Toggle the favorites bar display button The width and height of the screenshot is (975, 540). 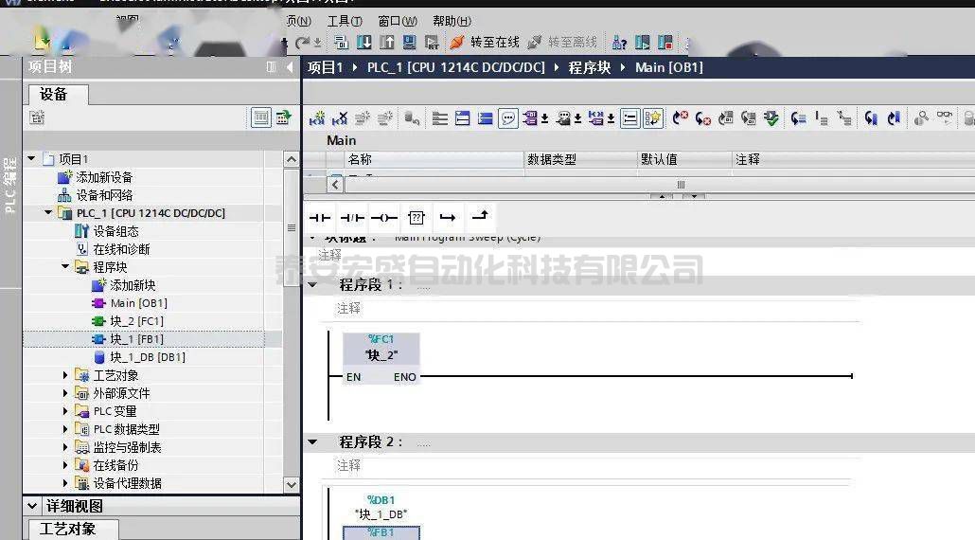652,118
